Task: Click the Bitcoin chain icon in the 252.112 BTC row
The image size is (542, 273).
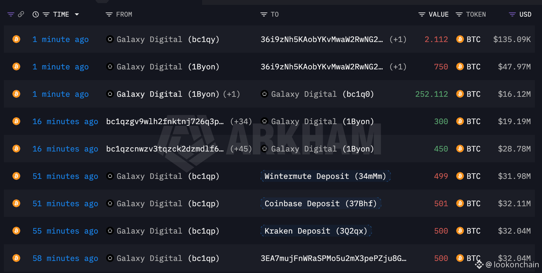Action: click(16, 94)
